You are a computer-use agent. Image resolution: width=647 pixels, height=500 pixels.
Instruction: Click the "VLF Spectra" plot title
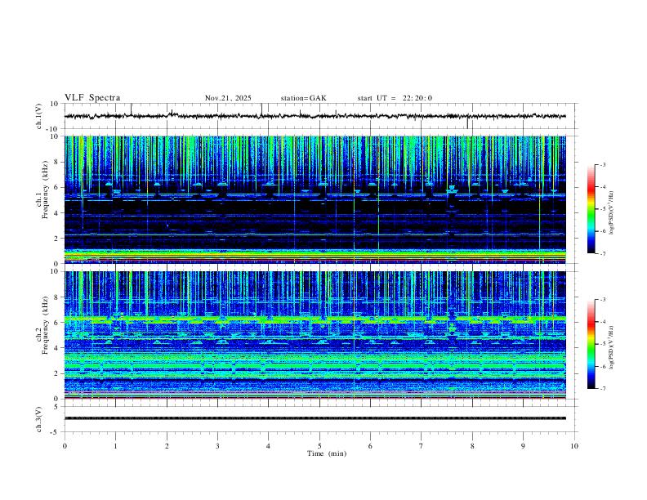click(x=92, y=98)
